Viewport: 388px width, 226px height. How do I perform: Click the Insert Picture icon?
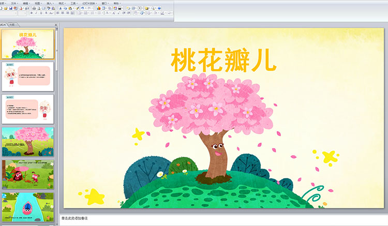coord(115,8)
